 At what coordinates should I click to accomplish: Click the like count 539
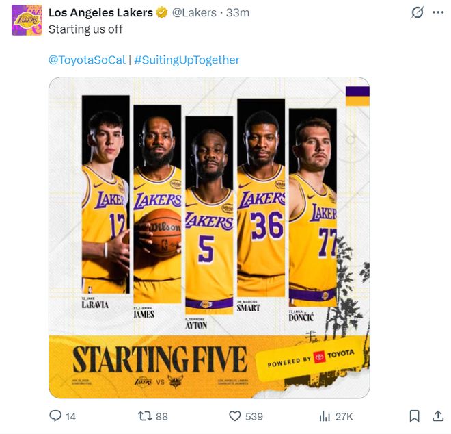coord(254,416)
